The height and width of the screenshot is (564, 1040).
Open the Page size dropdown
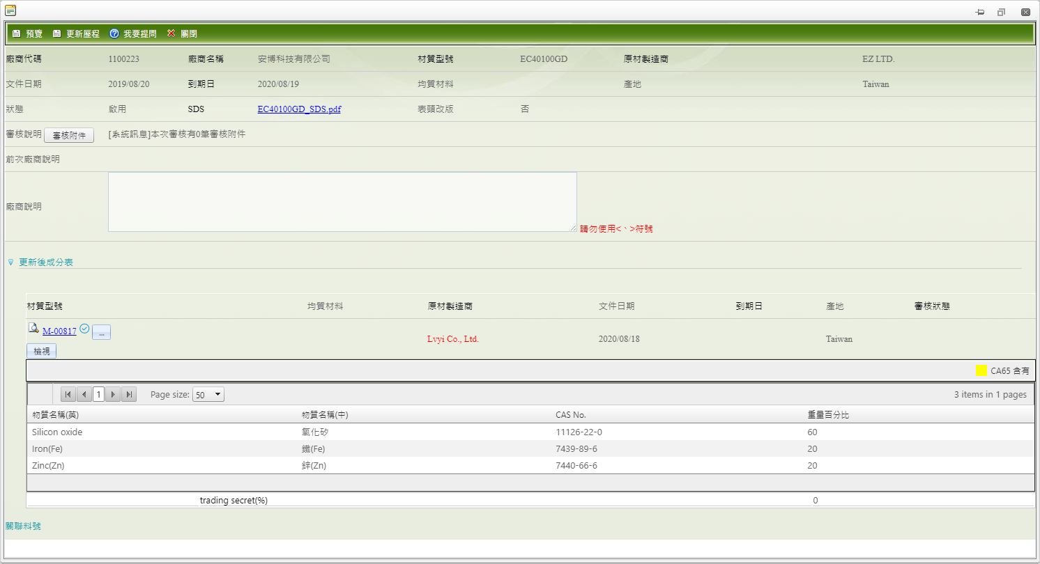[x=208, y=395]
